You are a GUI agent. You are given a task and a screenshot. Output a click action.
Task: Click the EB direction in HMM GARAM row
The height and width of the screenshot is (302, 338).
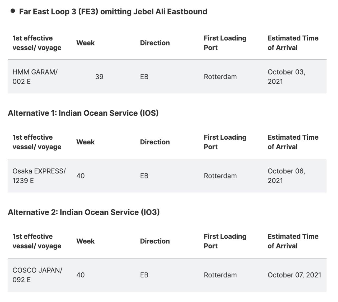(144, 77)
